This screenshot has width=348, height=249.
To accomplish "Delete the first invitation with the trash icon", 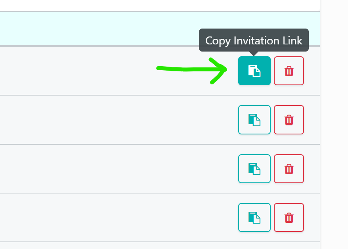I will (289, 71).
